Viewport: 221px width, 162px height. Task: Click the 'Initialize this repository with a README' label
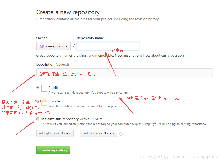[73, 119]
